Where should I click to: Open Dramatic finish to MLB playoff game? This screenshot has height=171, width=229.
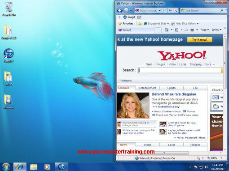181,124
